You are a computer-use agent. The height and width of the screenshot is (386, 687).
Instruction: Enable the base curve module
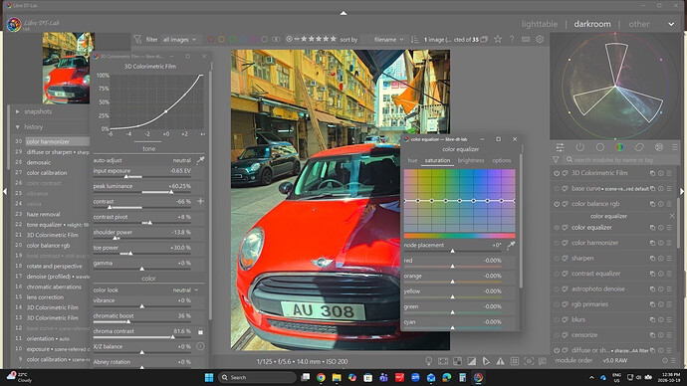click(557, 189)
